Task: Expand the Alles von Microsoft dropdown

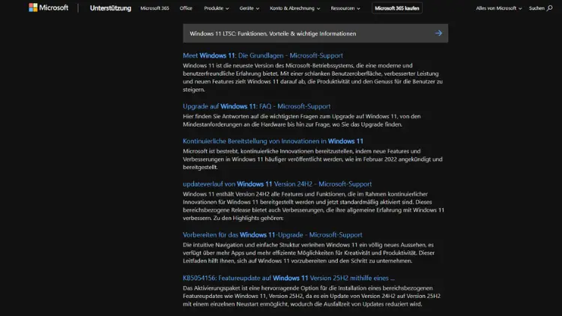Action: pos(498,8)
